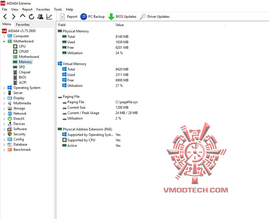Open the Favorites menu in menu bar
The height and width of the screenshot is (219, 269).
[43, 9]
